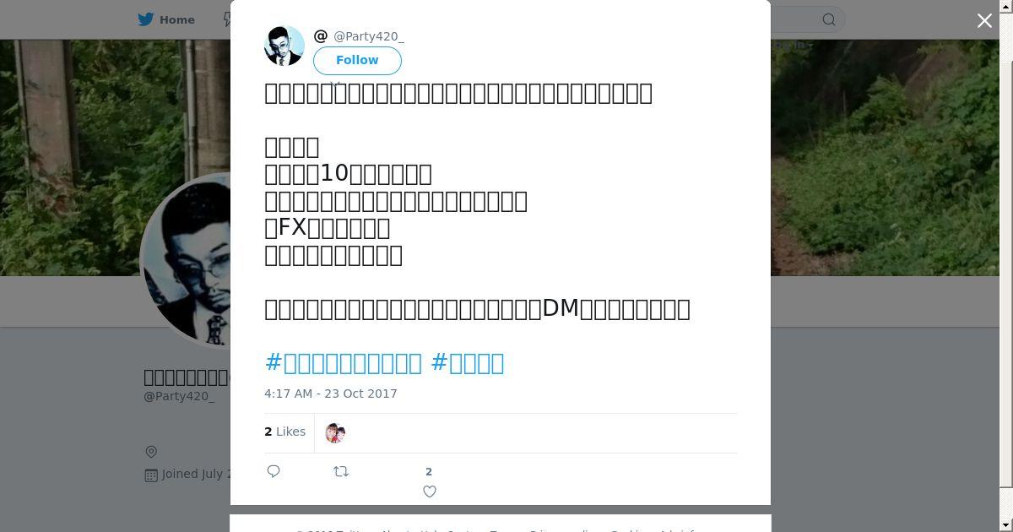Click the location pin icon on profile

151,452
